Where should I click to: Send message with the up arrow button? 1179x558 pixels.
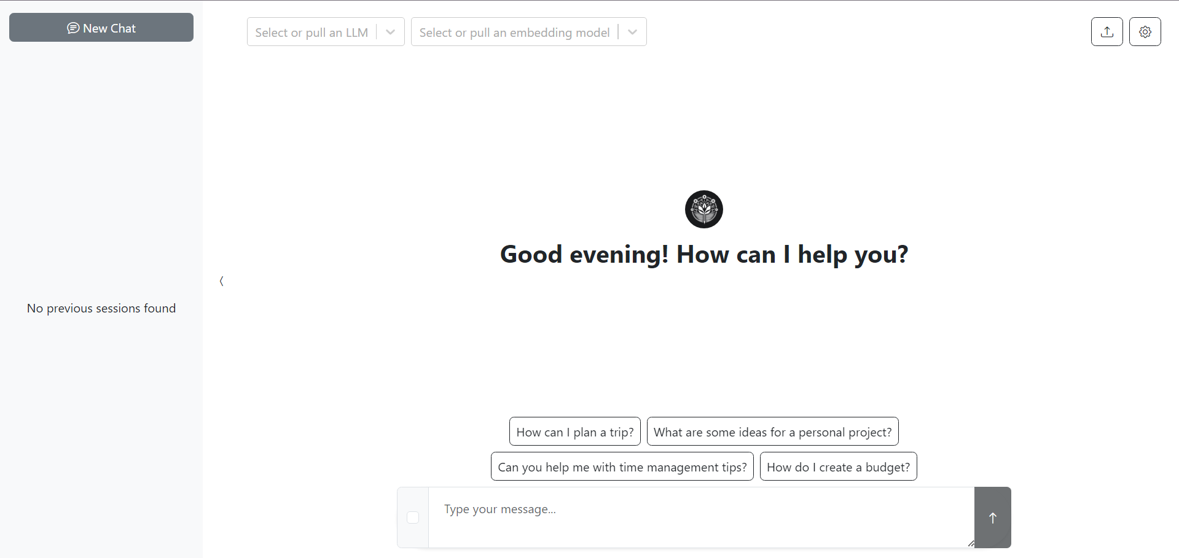[992, 517]
